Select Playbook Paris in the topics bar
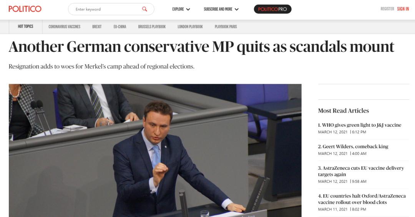415x217 pixels. [x=226, y=27]
